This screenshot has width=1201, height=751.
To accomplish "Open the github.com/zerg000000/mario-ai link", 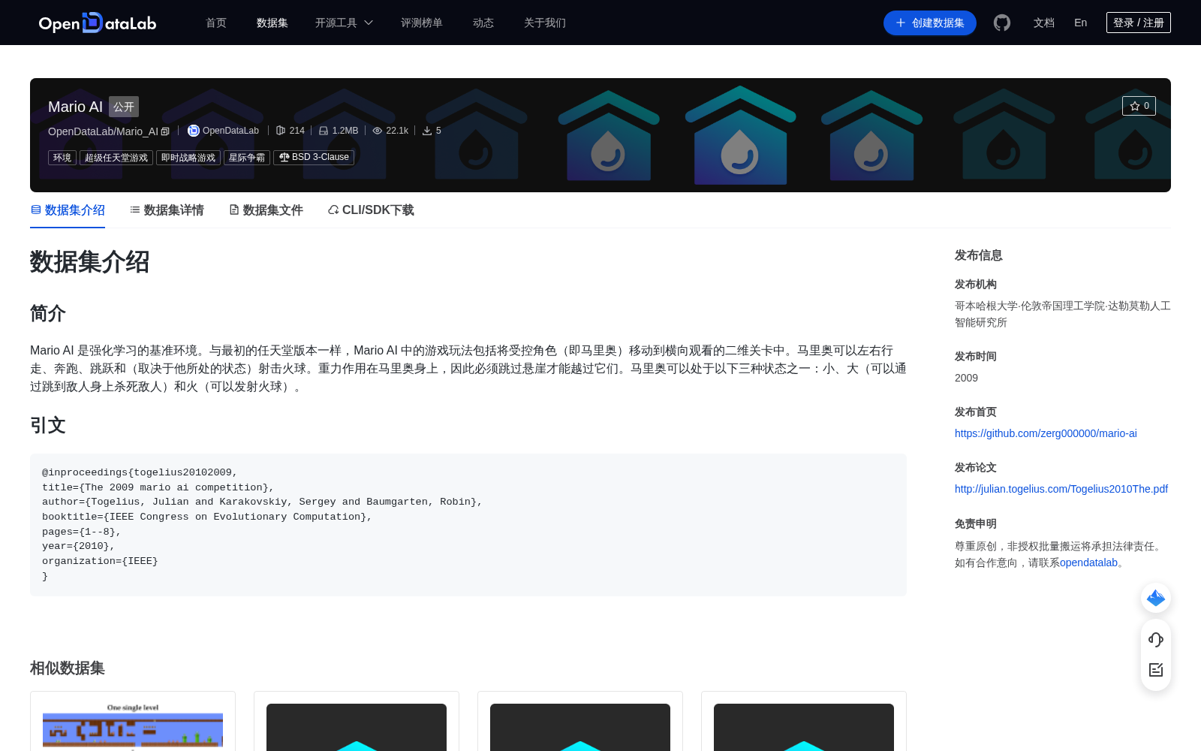I will 1046,433.
